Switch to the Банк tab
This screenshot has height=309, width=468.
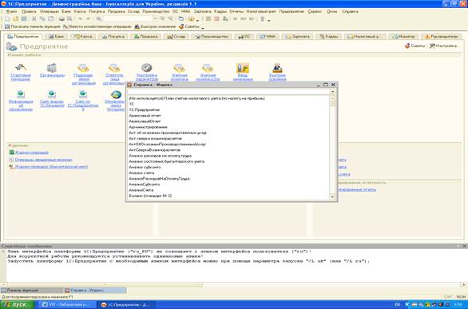[56, 37]
